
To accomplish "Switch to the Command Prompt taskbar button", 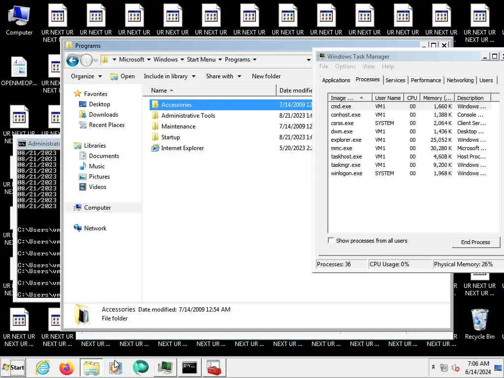I will [189, 367].
